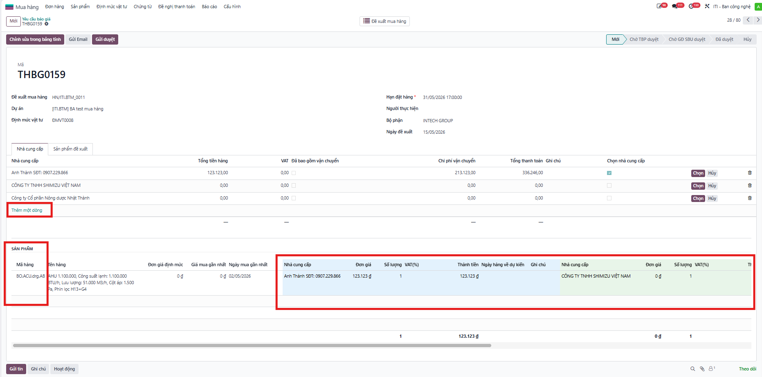Select the Nhà cung cấp tab
762x377 pixels.
coord(30,149)
